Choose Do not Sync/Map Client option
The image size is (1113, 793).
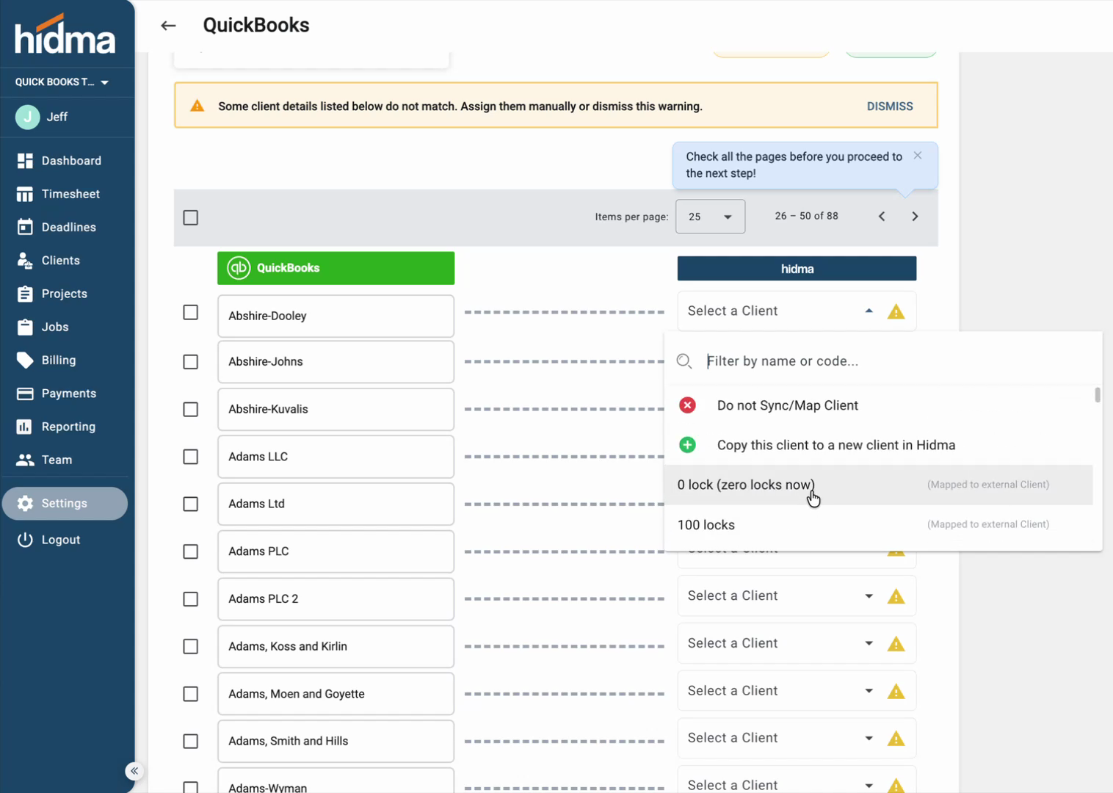tap(878, 405)
